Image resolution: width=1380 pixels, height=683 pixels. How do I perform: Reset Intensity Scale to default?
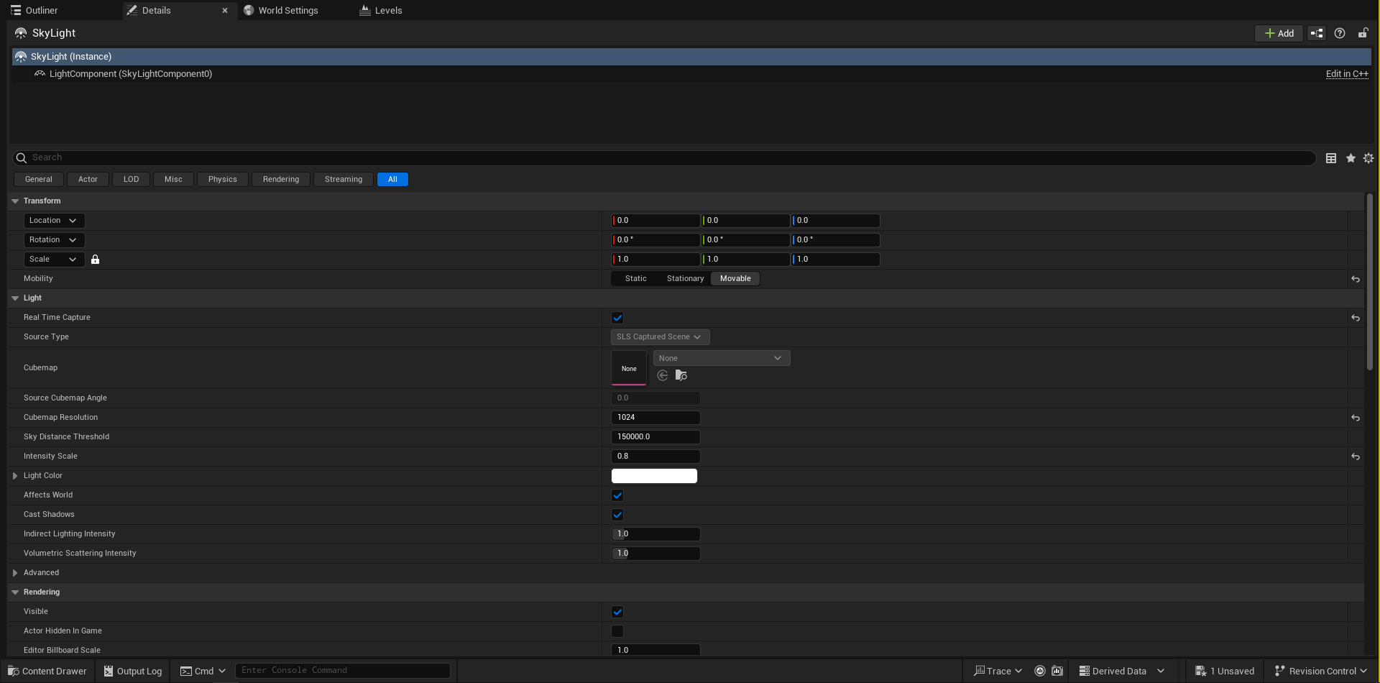click(1356, 457)
